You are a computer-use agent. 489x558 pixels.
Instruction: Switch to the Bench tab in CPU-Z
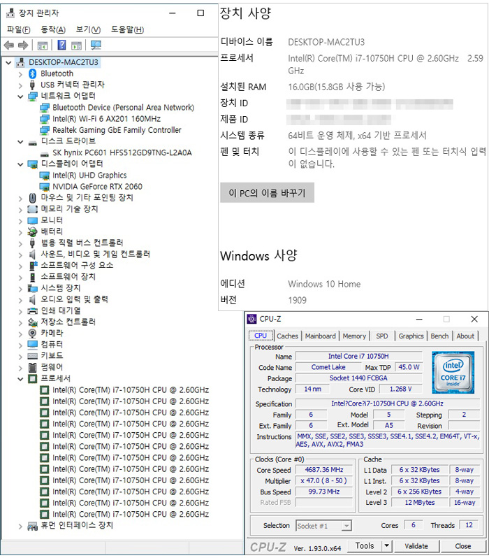tap(439, 336)
